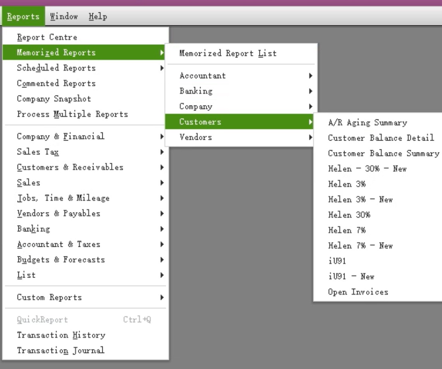The image size is (442, 369).
Task: Select the Helen 7% - New report
Action: tap(360, 246)
